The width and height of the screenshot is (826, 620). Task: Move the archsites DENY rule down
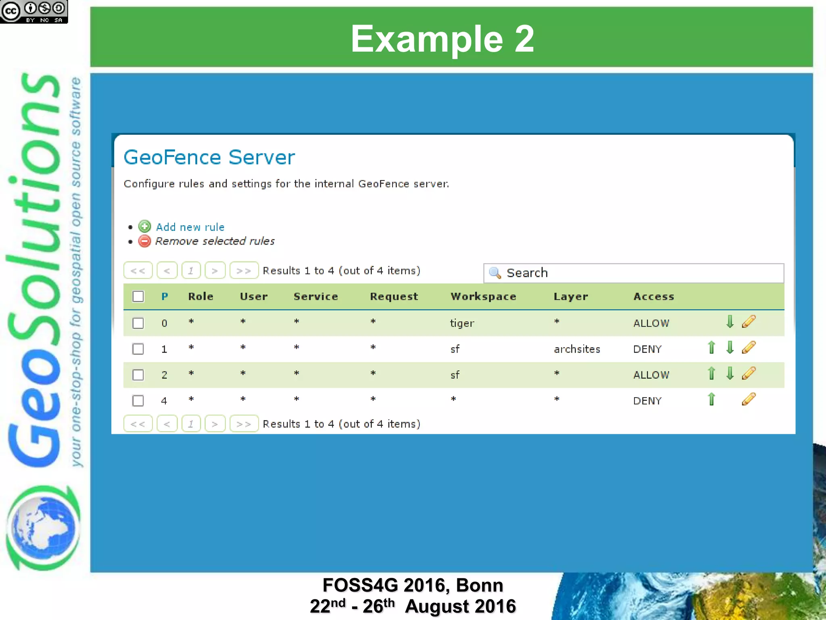pyautogui.click(x=730, y=347)
